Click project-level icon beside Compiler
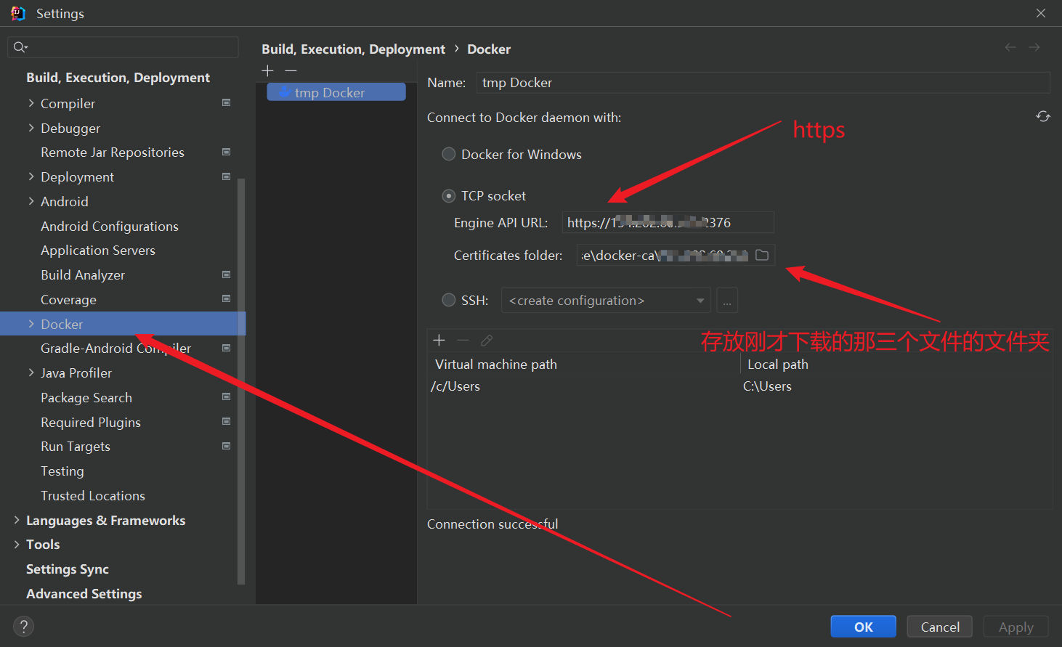Viewport: 1062px width, 647px height. click(x=227, y=103)
